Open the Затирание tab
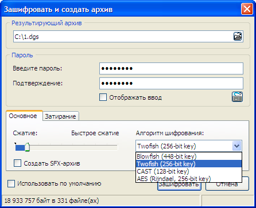The width and height of the screenshot is (256, 208). click(x=60, y=116)
